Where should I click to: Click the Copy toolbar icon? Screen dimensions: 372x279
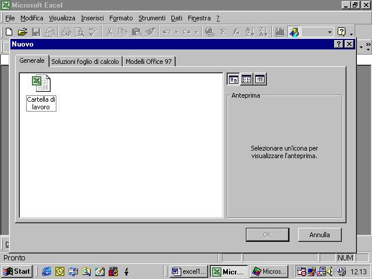[x=123, y=32]
